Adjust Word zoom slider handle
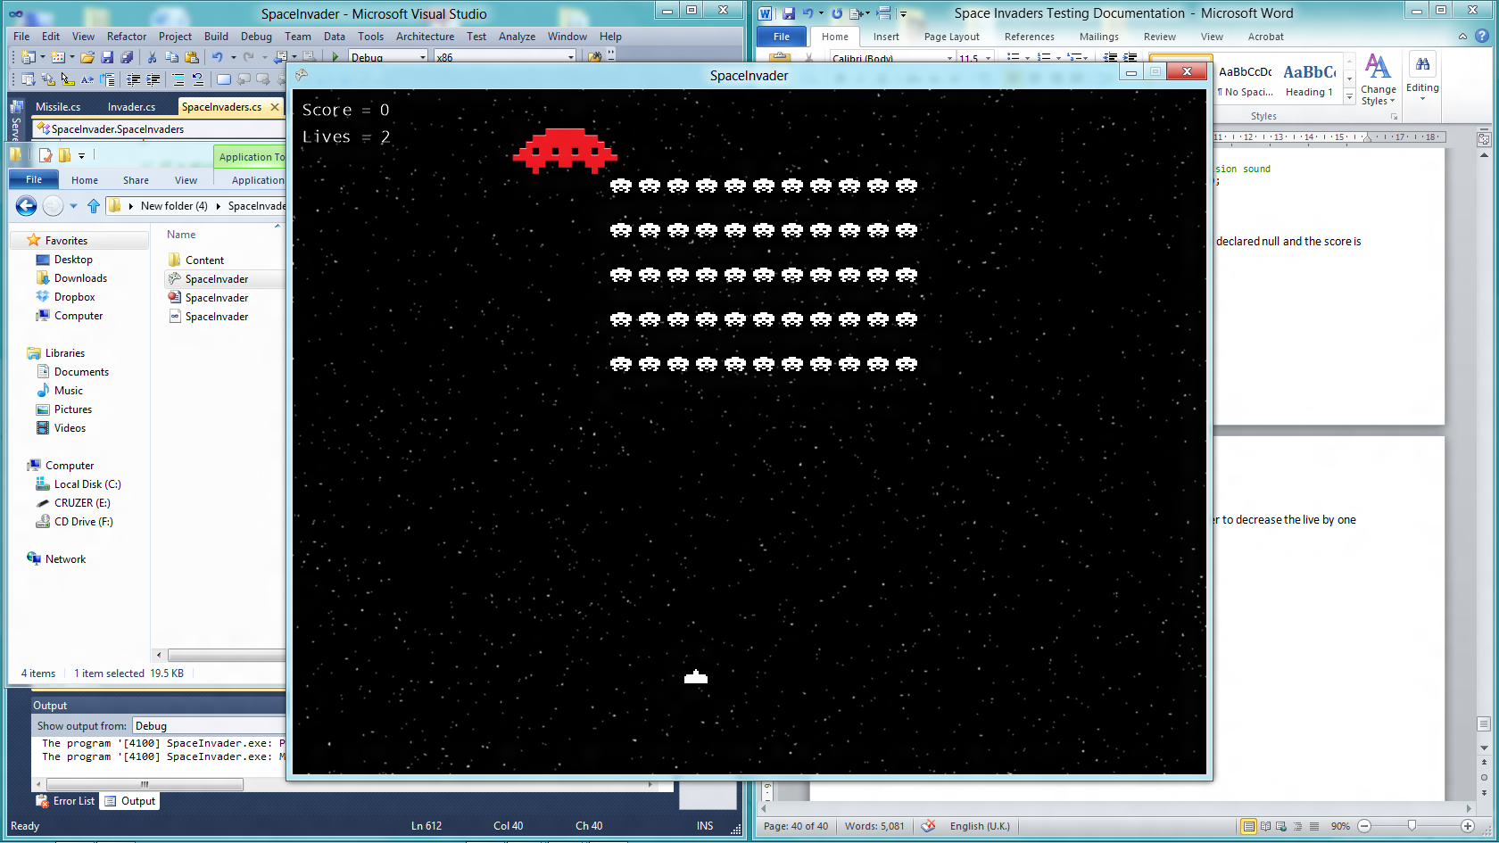1499x843 pixels. (x=1412, y=826)
